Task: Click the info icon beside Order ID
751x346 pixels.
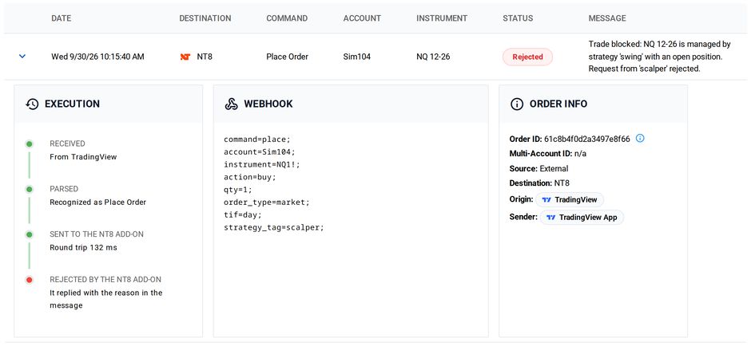Action: [x=640, y=139]
